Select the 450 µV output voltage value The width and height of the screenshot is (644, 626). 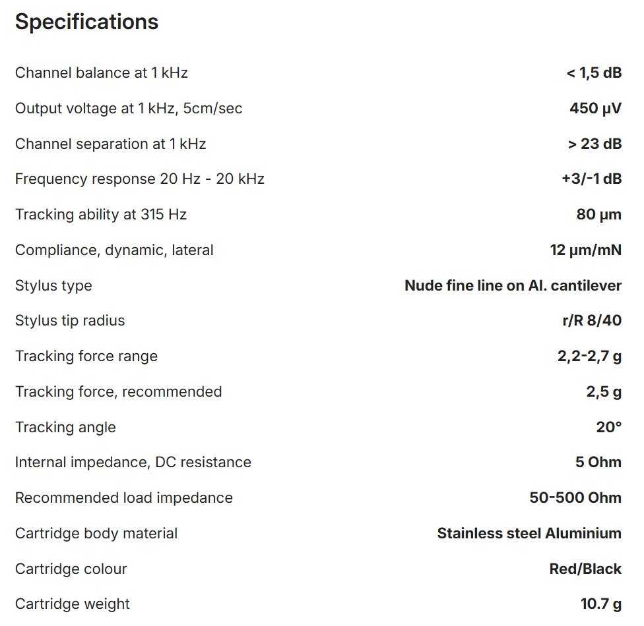(x=595, y=109)
